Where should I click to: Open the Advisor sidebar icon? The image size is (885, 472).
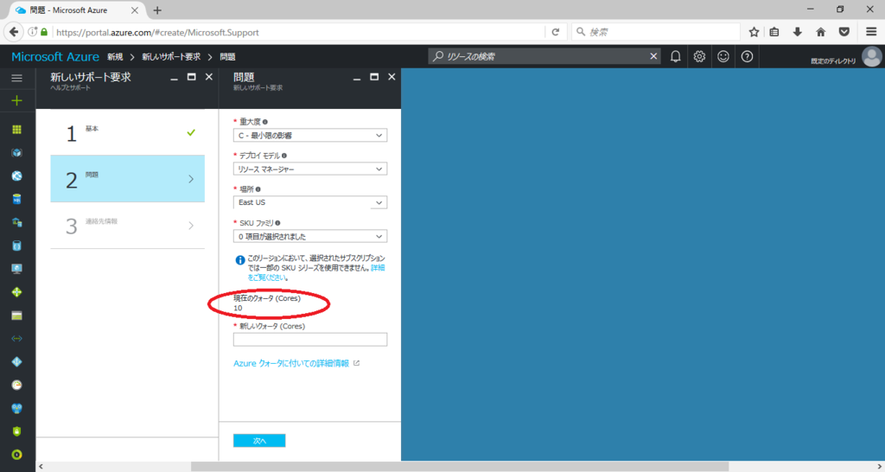[17, 408]
